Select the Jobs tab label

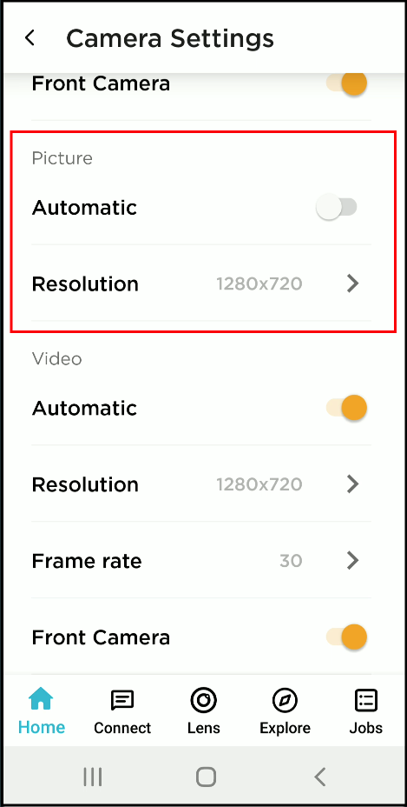366,728
